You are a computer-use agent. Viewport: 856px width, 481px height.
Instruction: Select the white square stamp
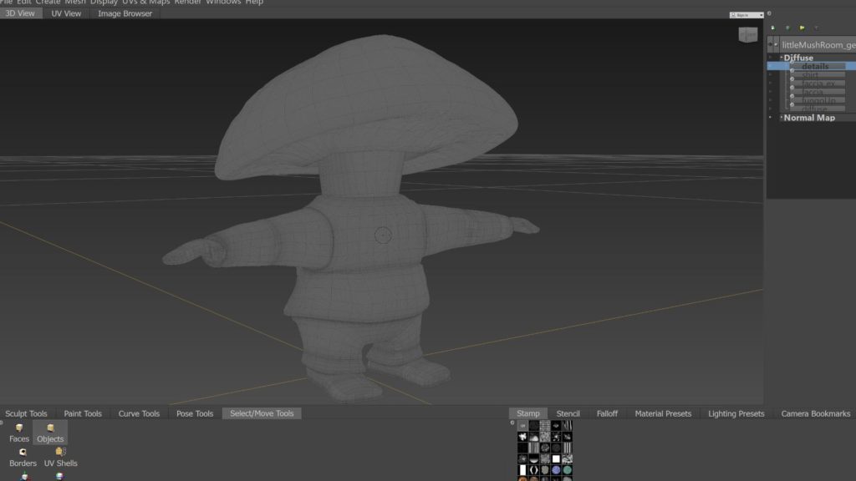556,458
